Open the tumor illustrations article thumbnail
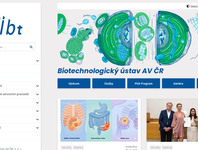 (99, 120)
